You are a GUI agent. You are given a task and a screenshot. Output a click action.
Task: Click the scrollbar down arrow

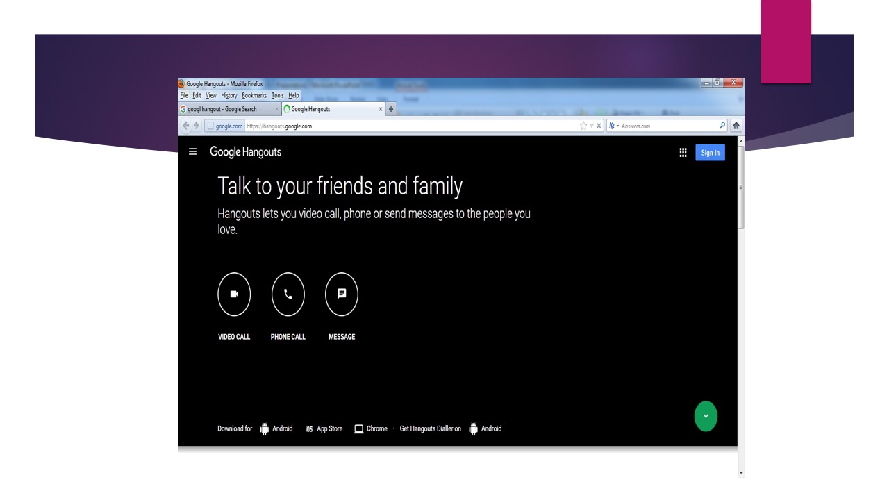pyautogui.click(x=740, y=473)
